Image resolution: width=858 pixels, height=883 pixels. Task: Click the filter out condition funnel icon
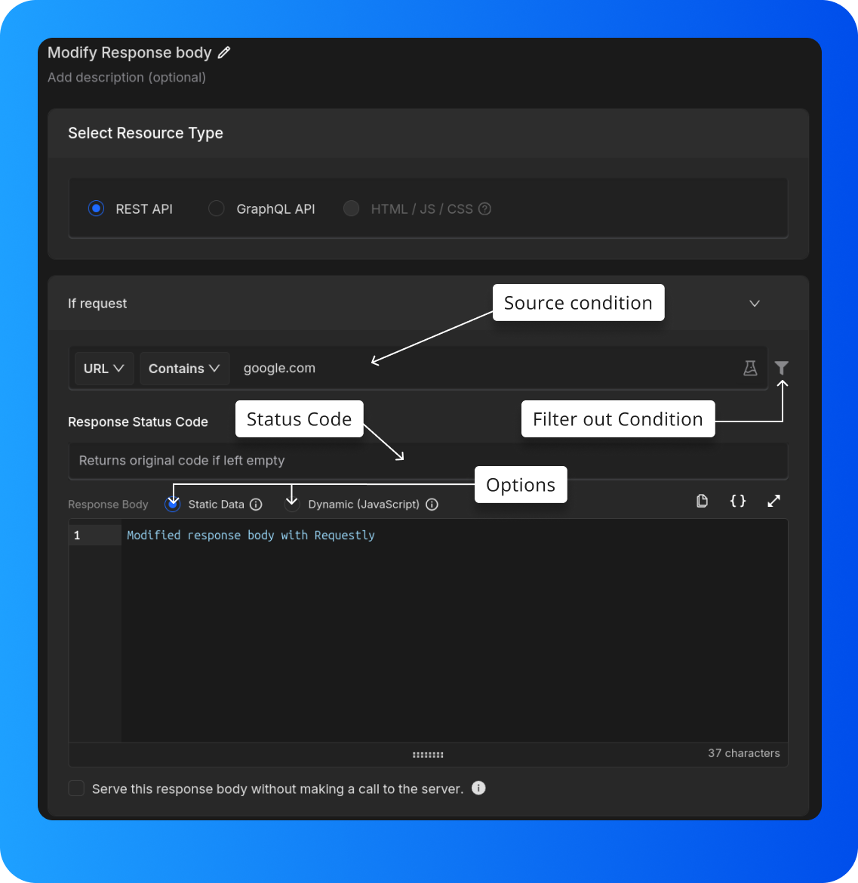[781, 368]
